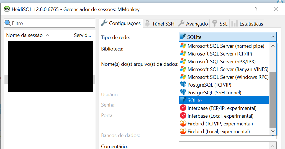Click the phoenix icon beside Firebird (Local, experimental)
This screenshot has height=149, width=285.
183,131
